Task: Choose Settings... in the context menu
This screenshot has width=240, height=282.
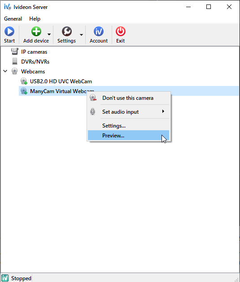Action: click(x=128, y=125)
